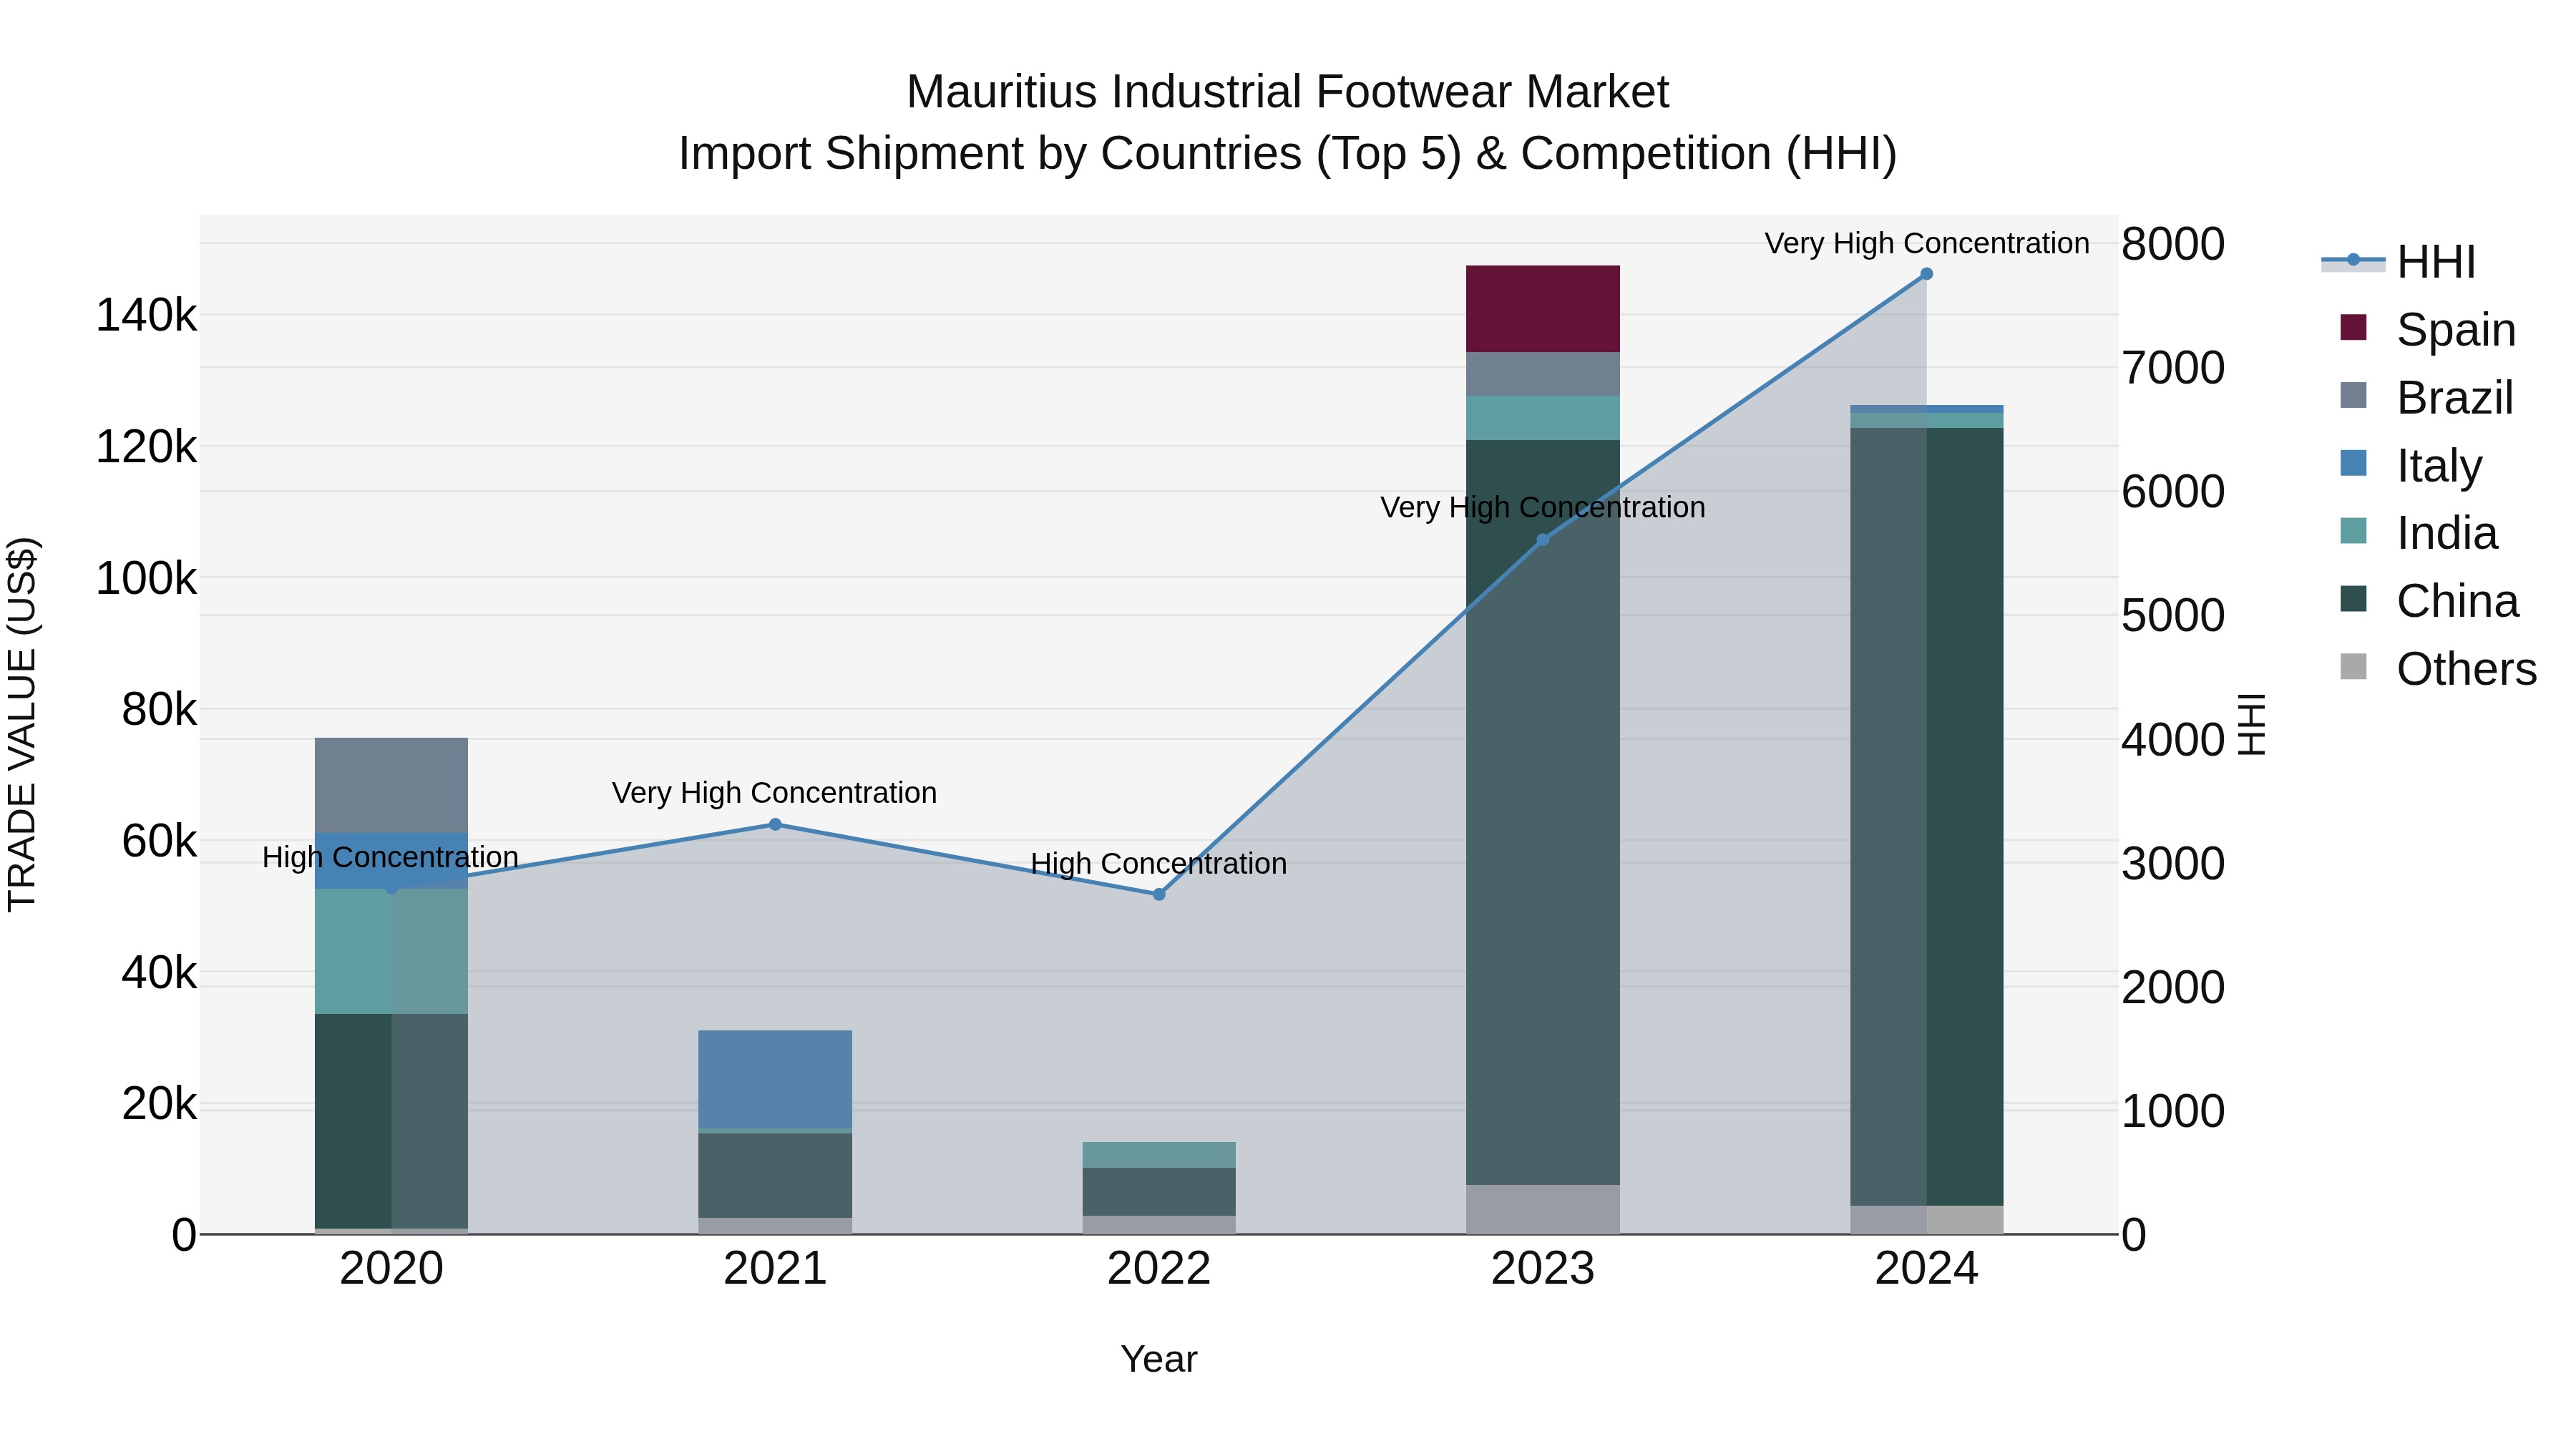Select the China segment of 2021 bar
Screen dimensions: 2576x1449
[x=775, y=1176]
